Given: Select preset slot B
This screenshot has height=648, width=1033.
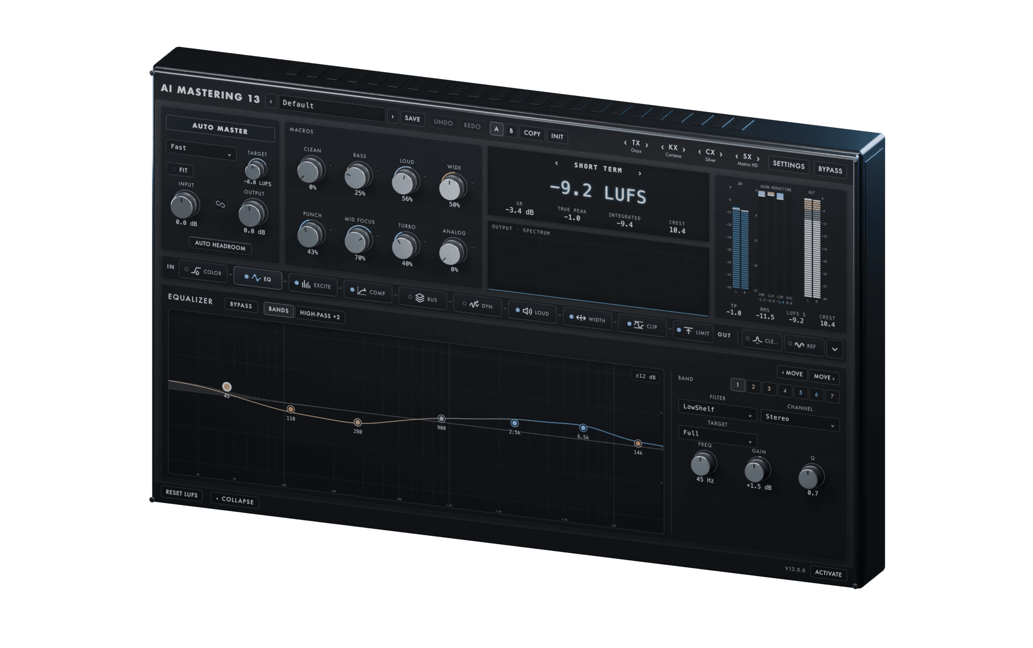Looking at the screenshot, I should point(511,131).
